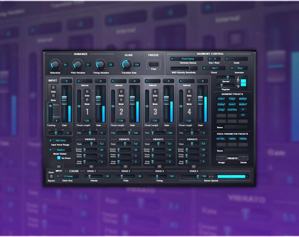Open the Choir Size dropdown
Viewport: 299px width, 237px height.
pyautogui.click(x=68, y=176)
